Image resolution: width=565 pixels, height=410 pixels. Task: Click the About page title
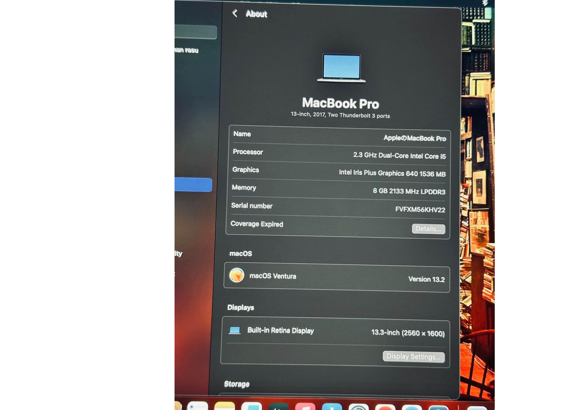click(256, 14)
